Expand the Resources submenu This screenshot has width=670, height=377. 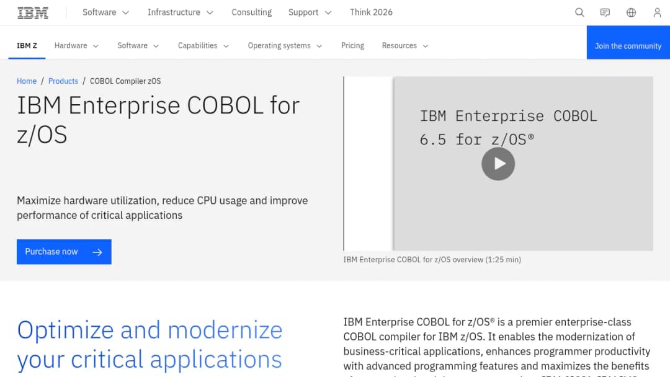point(405,46)
